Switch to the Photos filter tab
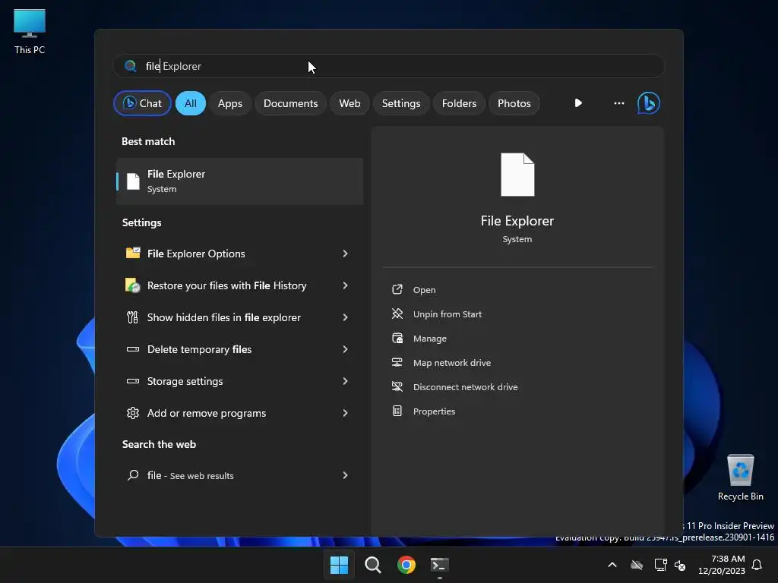778x583 pixels. tap(514, 103)
